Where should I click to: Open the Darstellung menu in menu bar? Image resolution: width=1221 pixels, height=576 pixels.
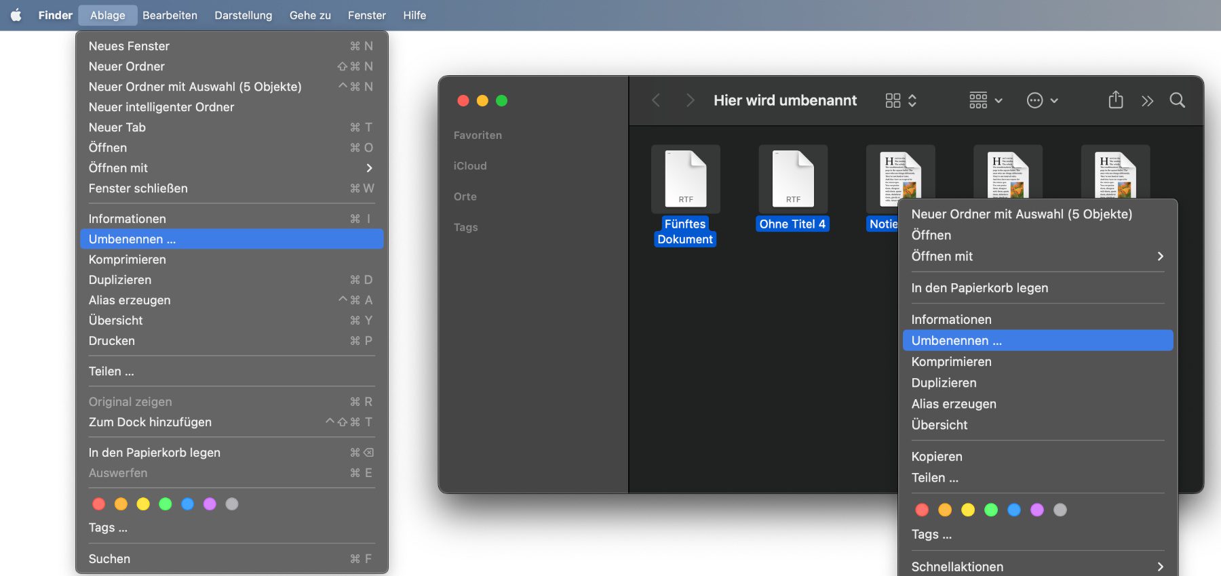click(x=243, y=15)
